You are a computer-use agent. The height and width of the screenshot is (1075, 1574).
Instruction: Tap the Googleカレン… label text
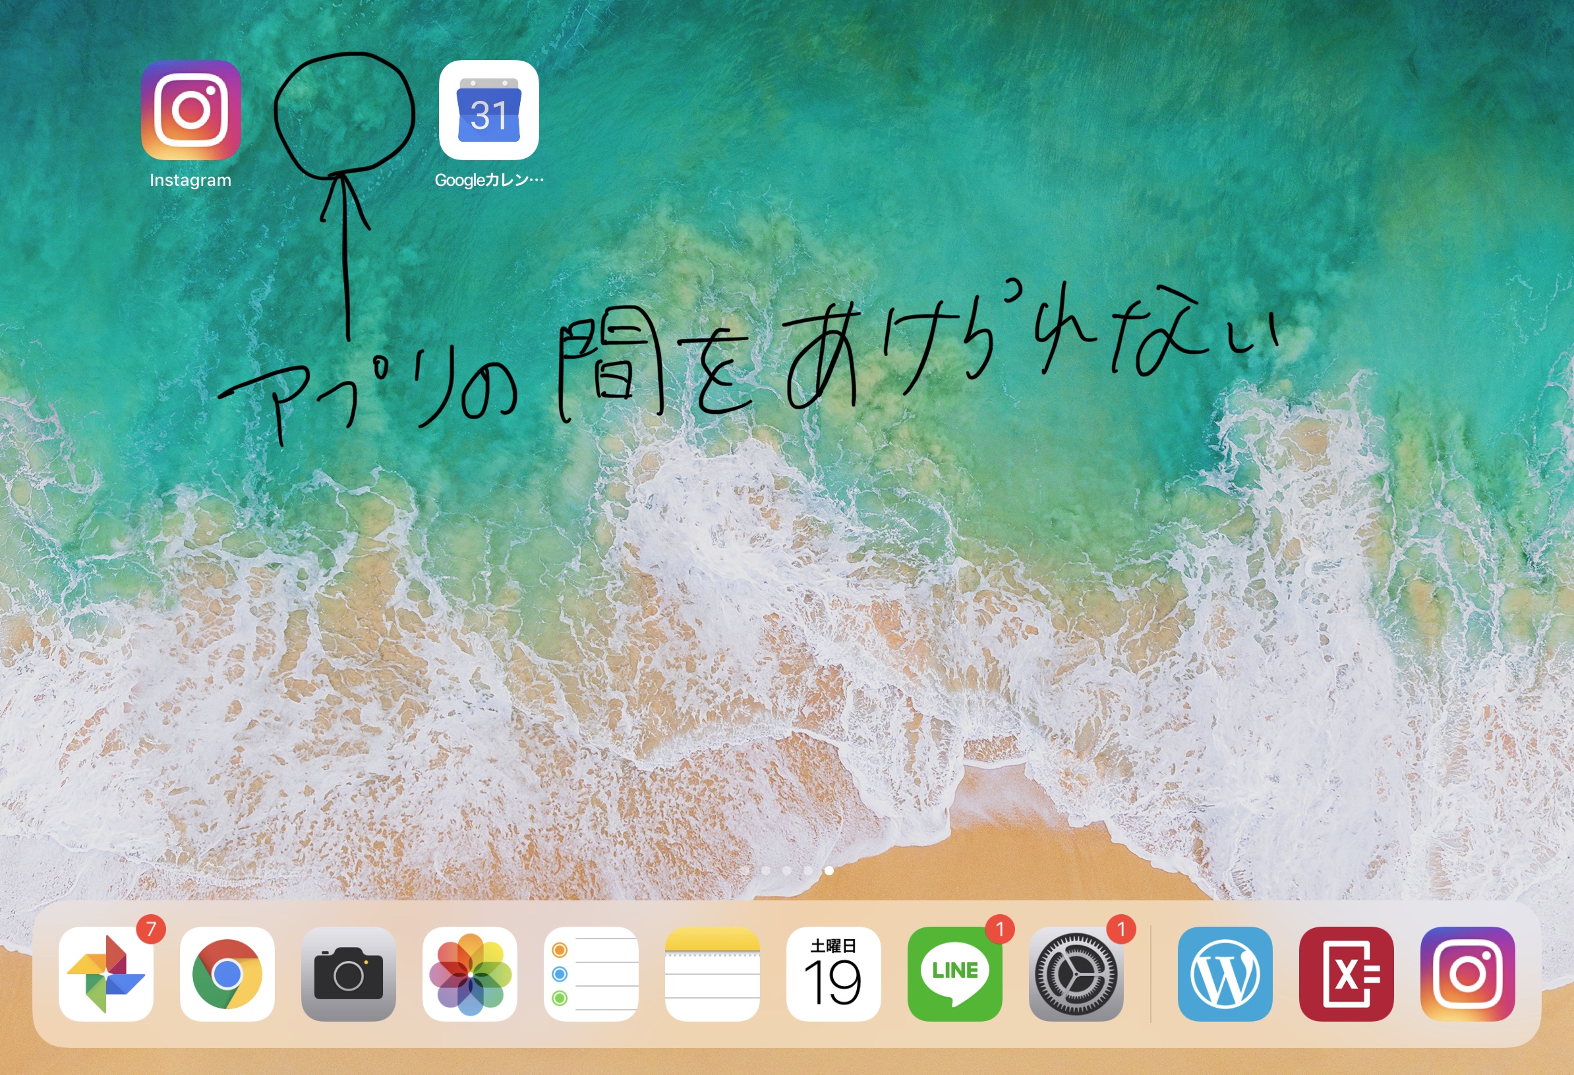488,180
